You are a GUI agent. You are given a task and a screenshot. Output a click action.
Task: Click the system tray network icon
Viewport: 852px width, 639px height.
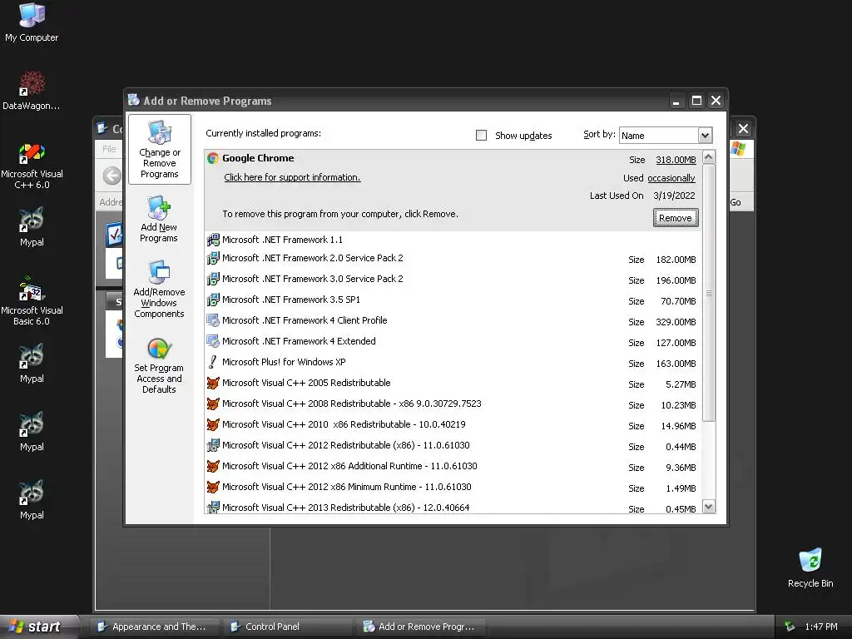coord(790,627)
